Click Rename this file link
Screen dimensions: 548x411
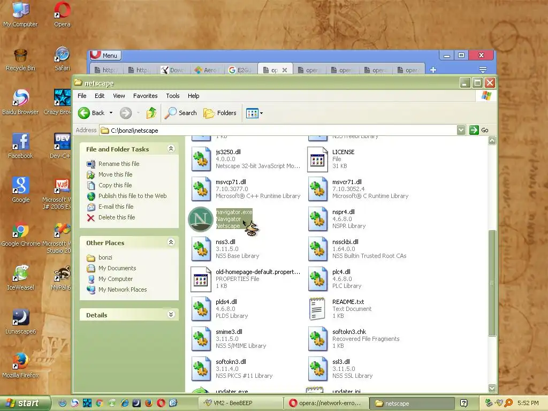pyautogui.click(x=119, y=164)
